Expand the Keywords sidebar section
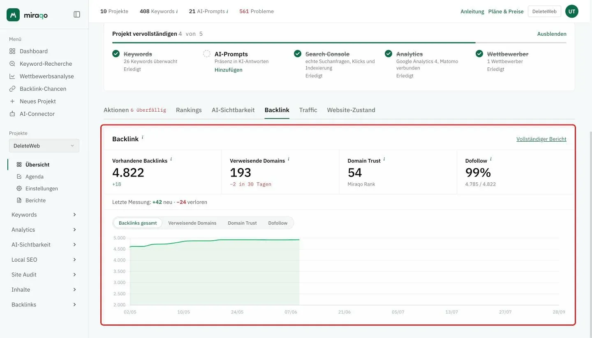592x338 pixels. coord(44,215)
